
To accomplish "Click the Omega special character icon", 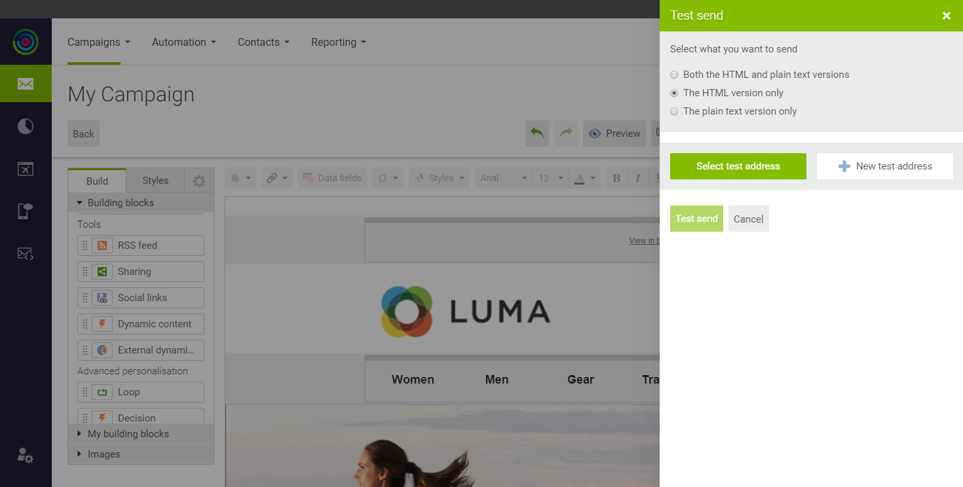I will point(383,178).
